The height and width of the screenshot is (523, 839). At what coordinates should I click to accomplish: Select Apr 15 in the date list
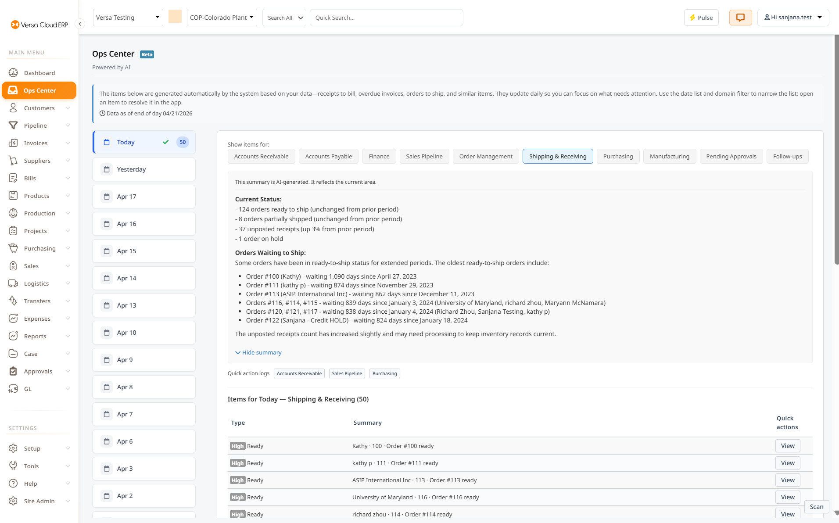tap(144, 251)
